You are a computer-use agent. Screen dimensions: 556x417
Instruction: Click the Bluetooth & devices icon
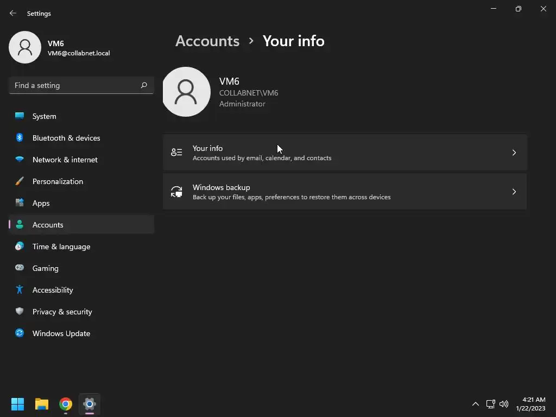coord(20,138)
